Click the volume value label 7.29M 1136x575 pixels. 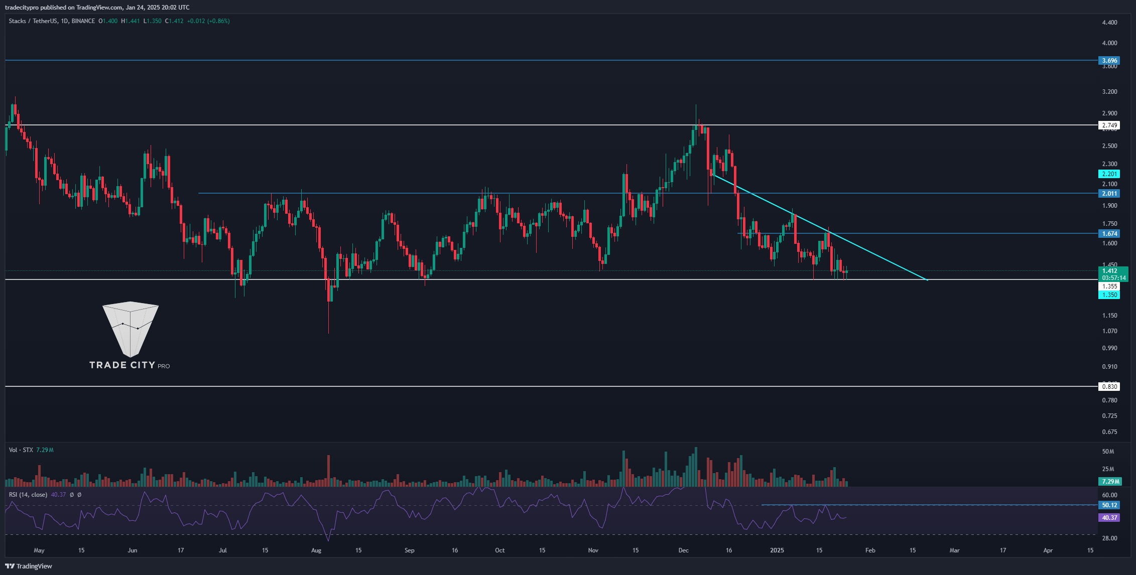tap(1109, 482)
